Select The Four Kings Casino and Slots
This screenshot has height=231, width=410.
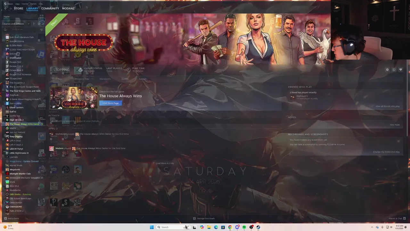[x=25, y=91]
